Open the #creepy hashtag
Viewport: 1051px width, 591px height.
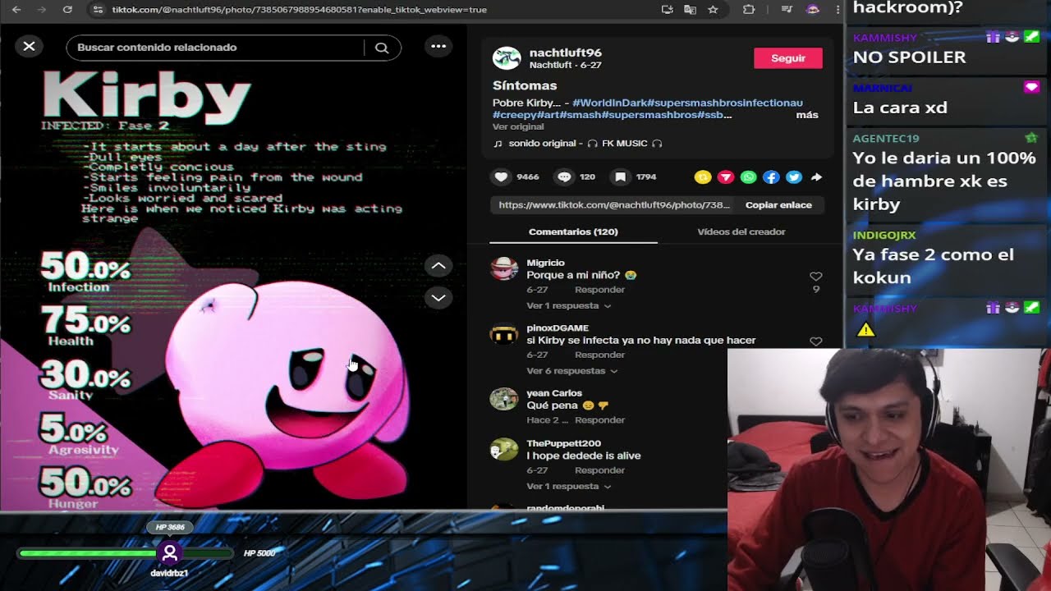tap(515, 115)
